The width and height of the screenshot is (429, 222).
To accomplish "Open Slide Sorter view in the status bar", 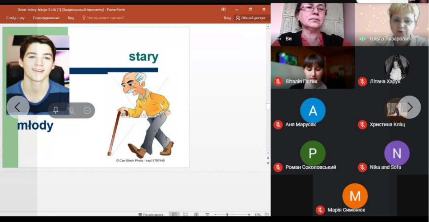I will (x=186, y=215).
